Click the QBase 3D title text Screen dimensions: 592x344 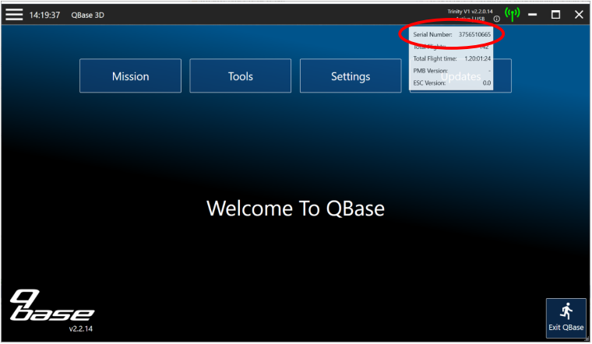click(87, 15)
